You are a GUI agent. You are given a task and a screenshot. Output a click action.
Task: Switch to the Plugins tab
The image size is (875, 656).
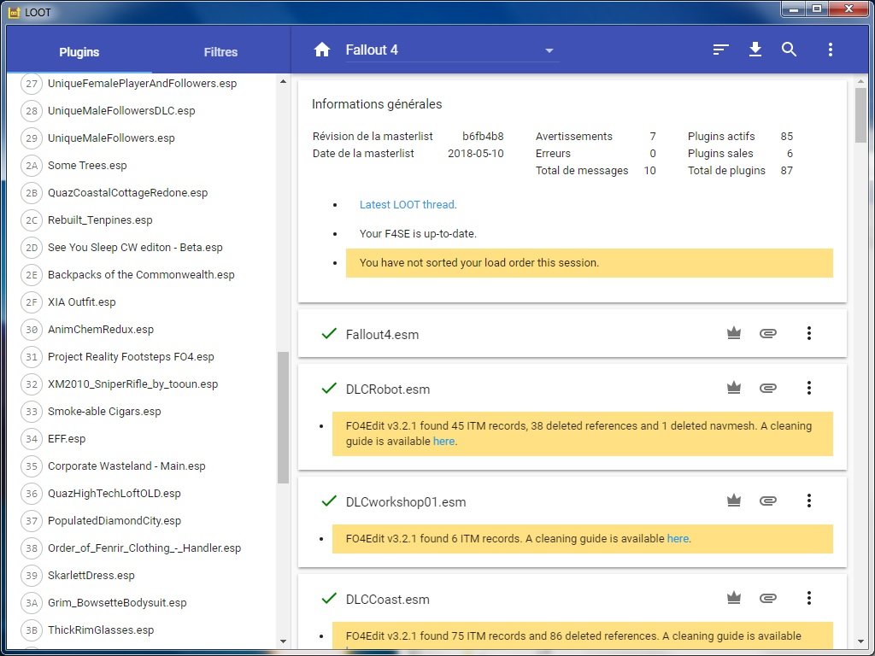[x=79, y=52]
